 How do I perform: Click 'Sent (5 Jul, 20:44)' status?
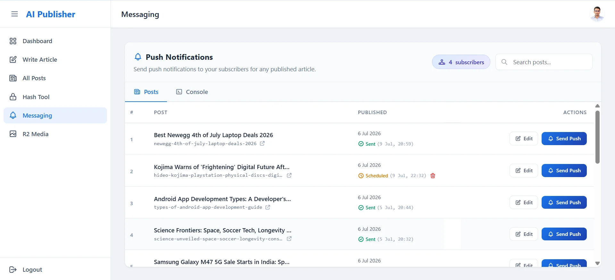point(386,207)
